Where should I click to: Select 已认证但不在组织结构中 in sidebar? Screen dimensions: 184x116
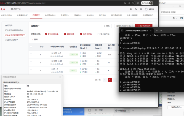[15, 35]
